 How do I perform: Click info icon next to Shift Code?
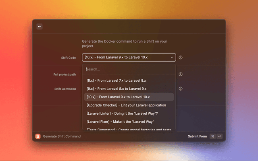[x=181, y=58]
